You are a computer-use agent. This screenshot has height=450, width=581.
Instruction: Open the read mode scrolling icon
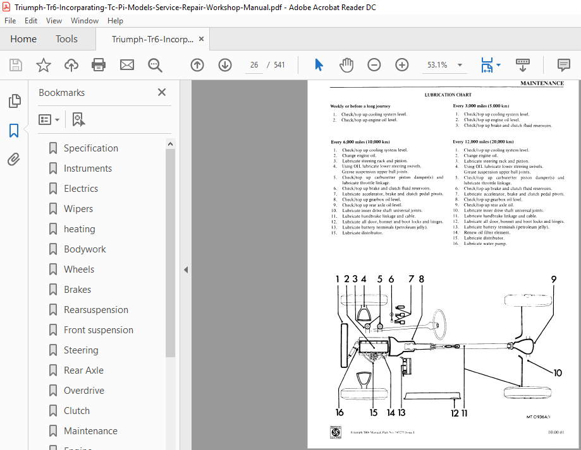522,65
